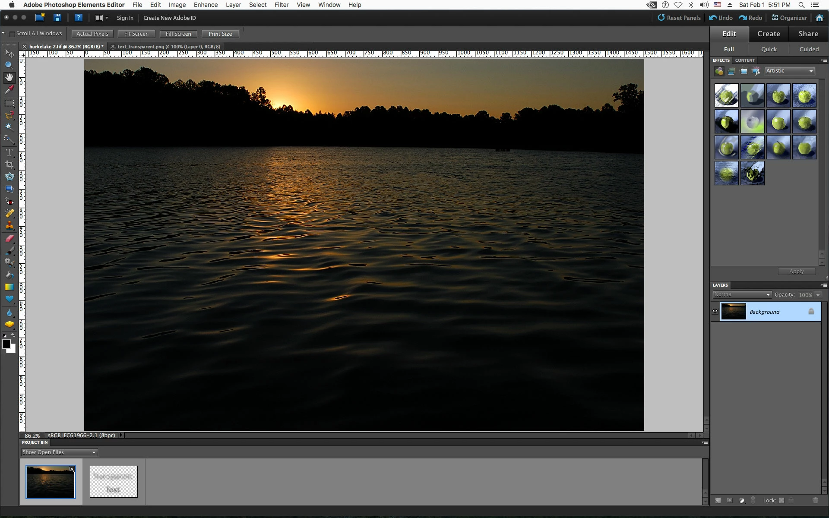829x518 pixels.
Task: Select the Rectangular Marquee tool
Action: coord(9,103)
